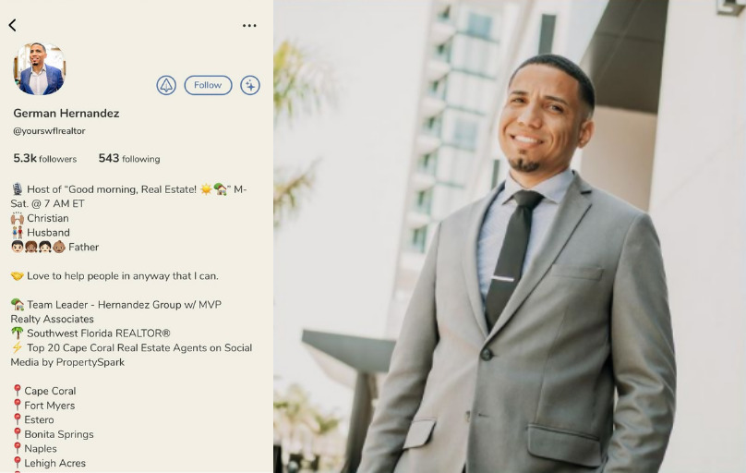The height and width of the screenshot is (473, 746).
Task: Follow German Hernandez
Action: pos(208,85)
